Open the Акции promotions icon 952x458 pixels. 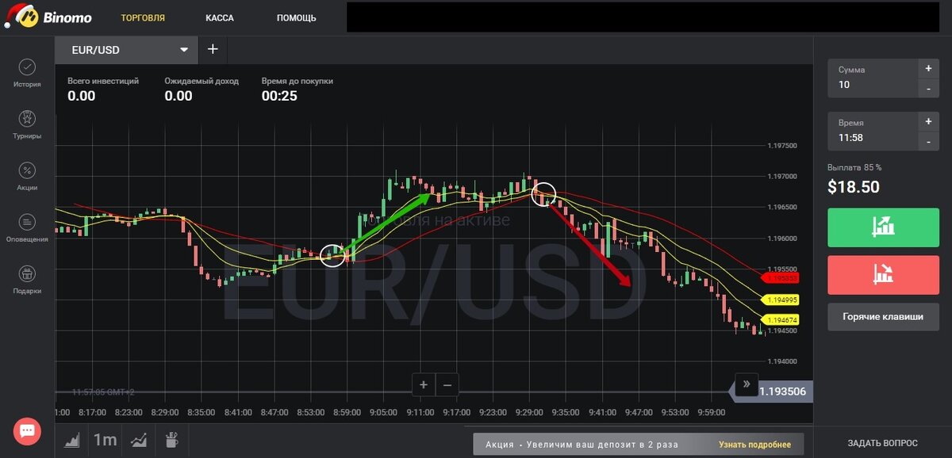(27, 170)
